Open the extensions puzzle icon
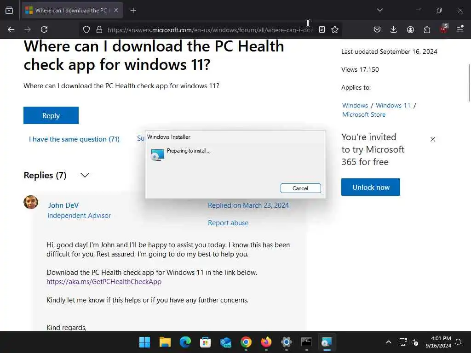Image resolution: width=471 pixels, height=353 pixels. (427, 29)
